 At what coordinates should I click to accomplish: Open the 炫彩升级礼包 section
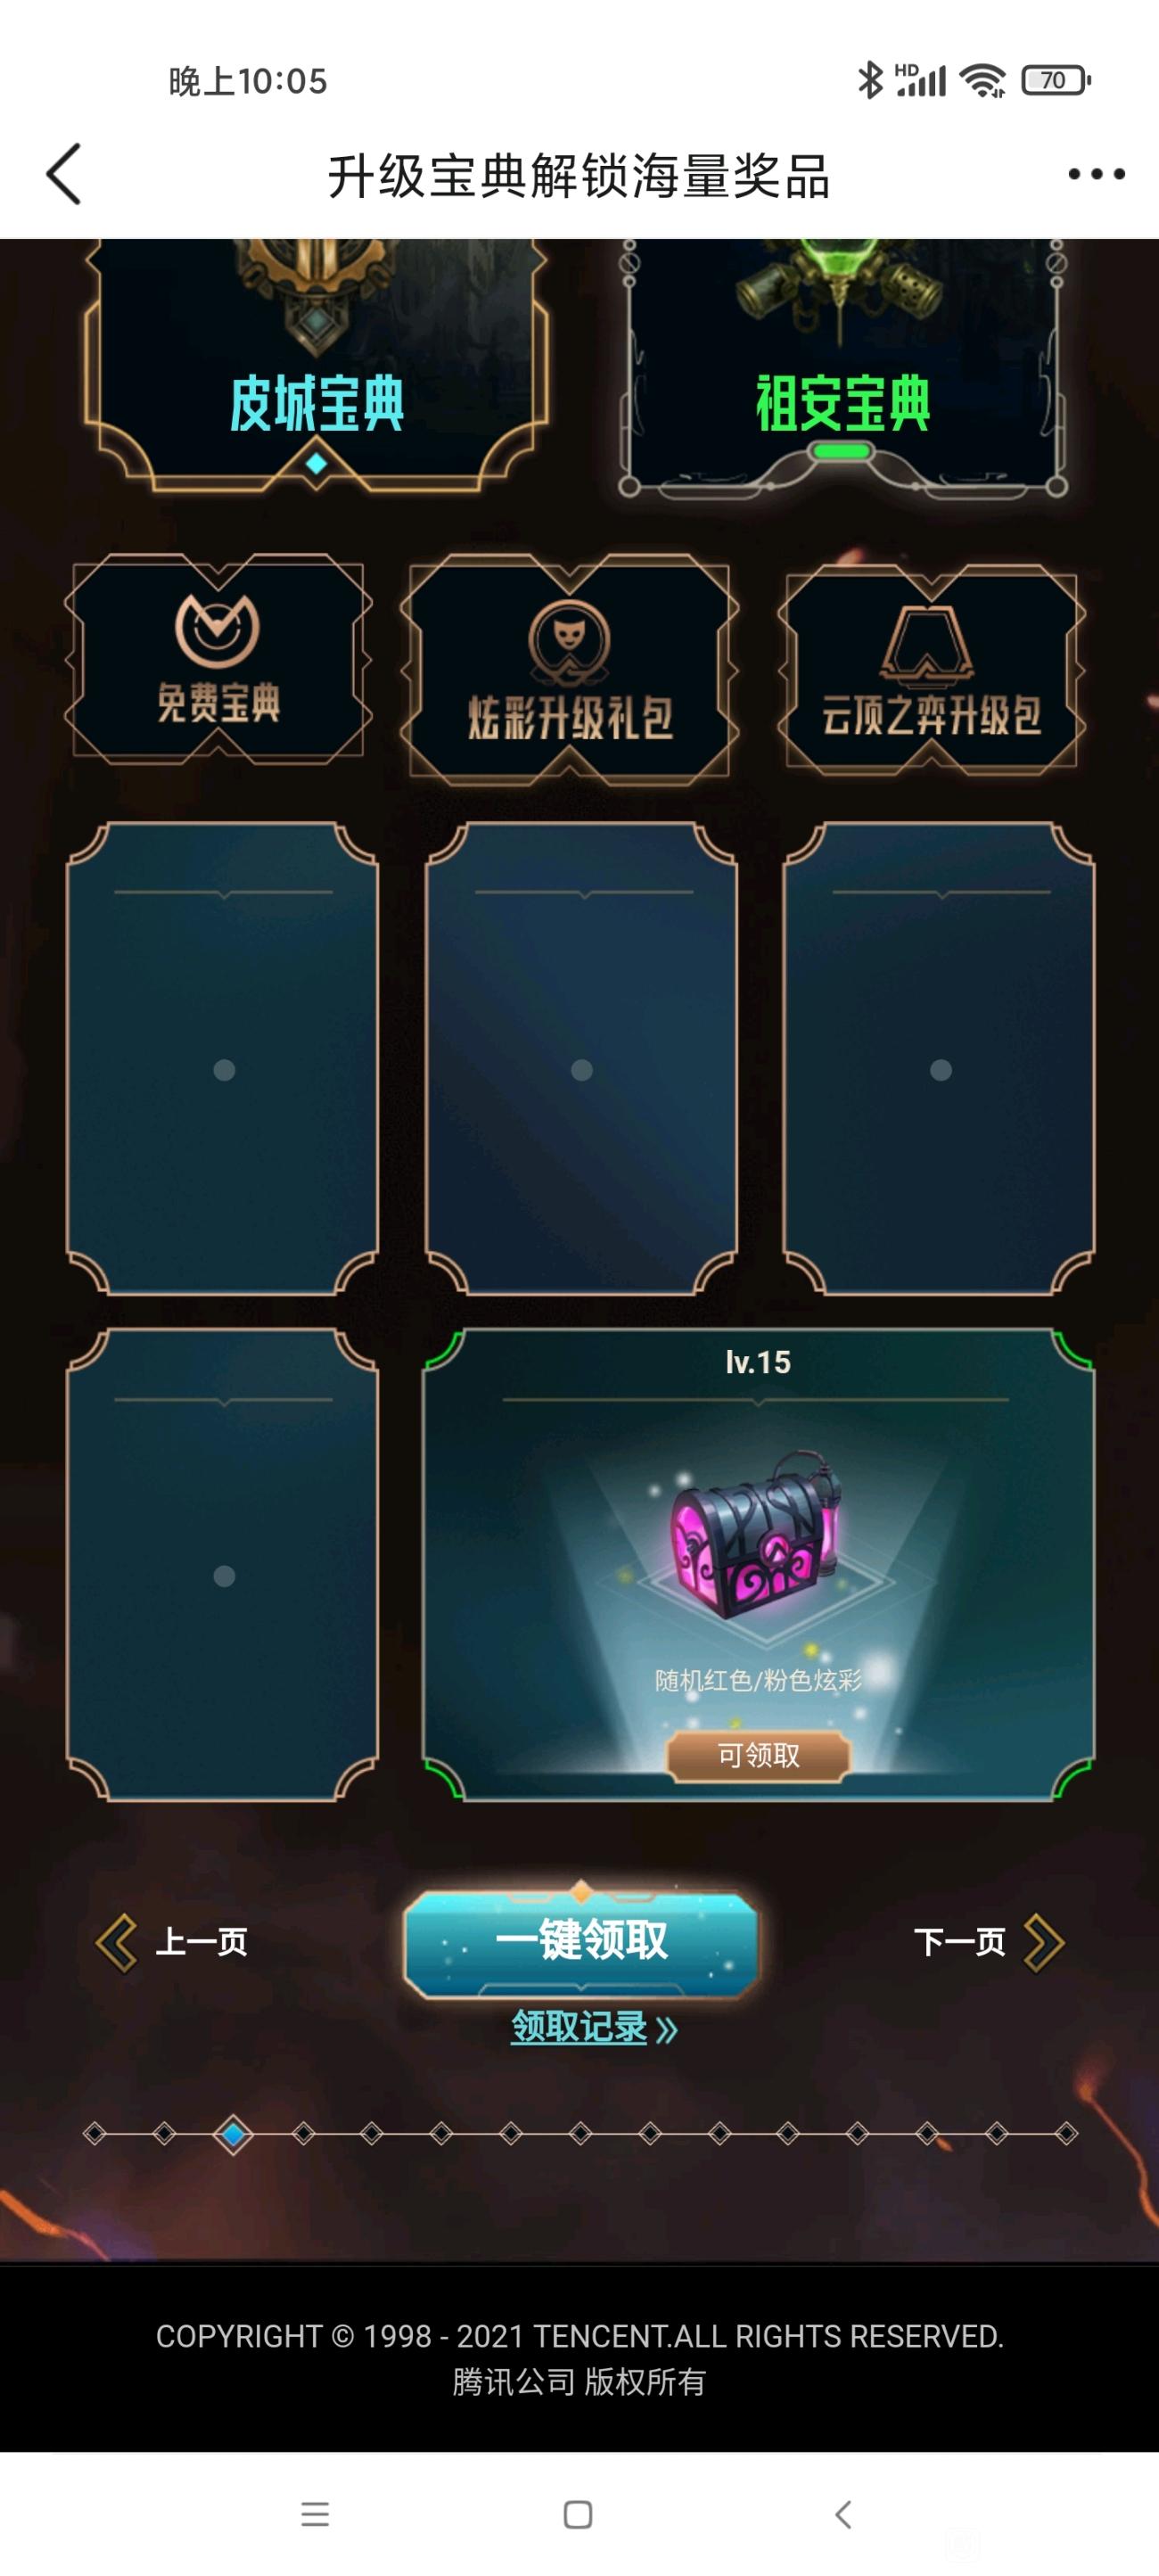click(x=570, y=668)
